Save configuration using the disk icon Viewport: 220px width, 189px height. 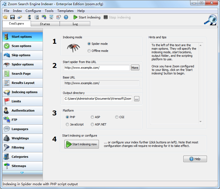12,17
